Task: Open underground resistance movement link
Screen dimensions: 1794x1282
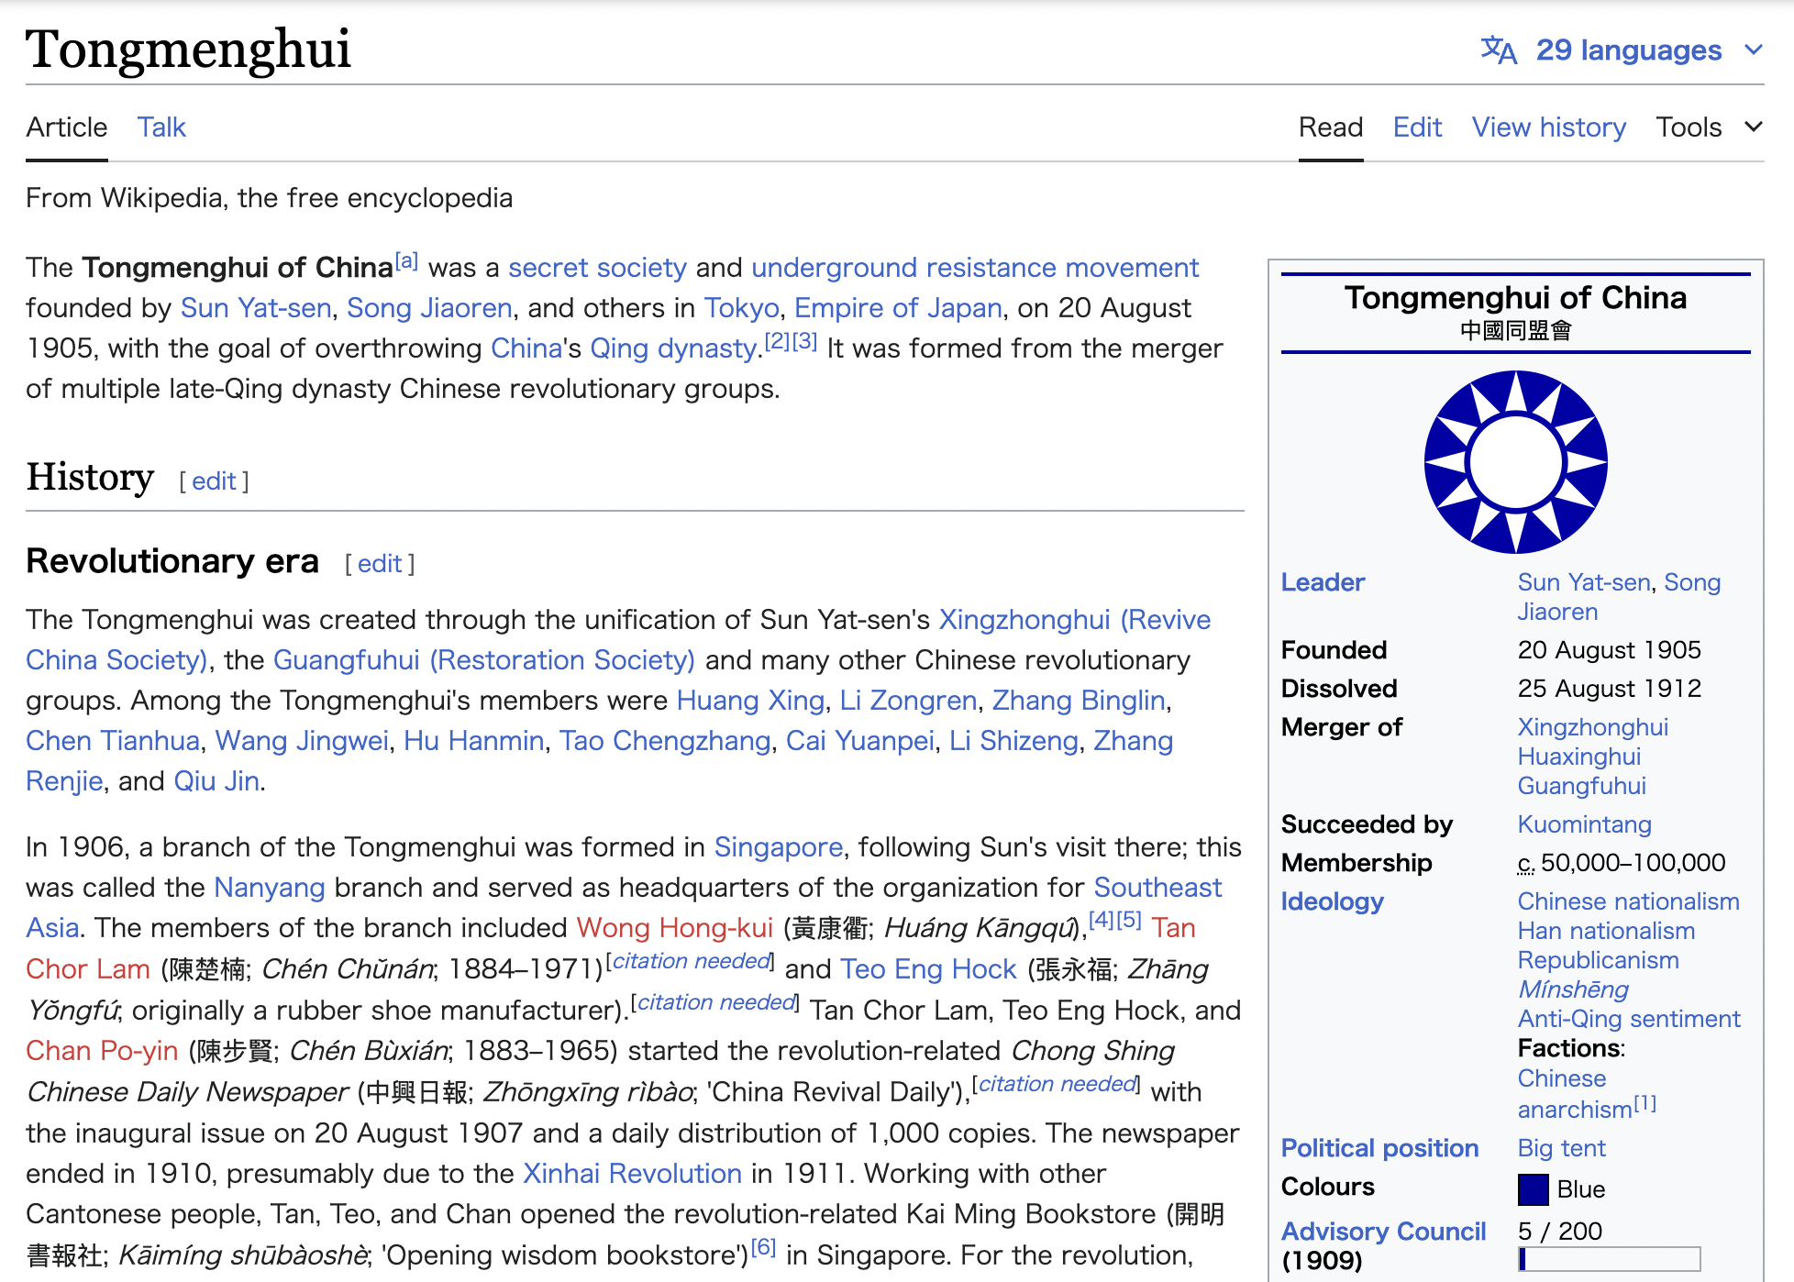Action: 975,268
